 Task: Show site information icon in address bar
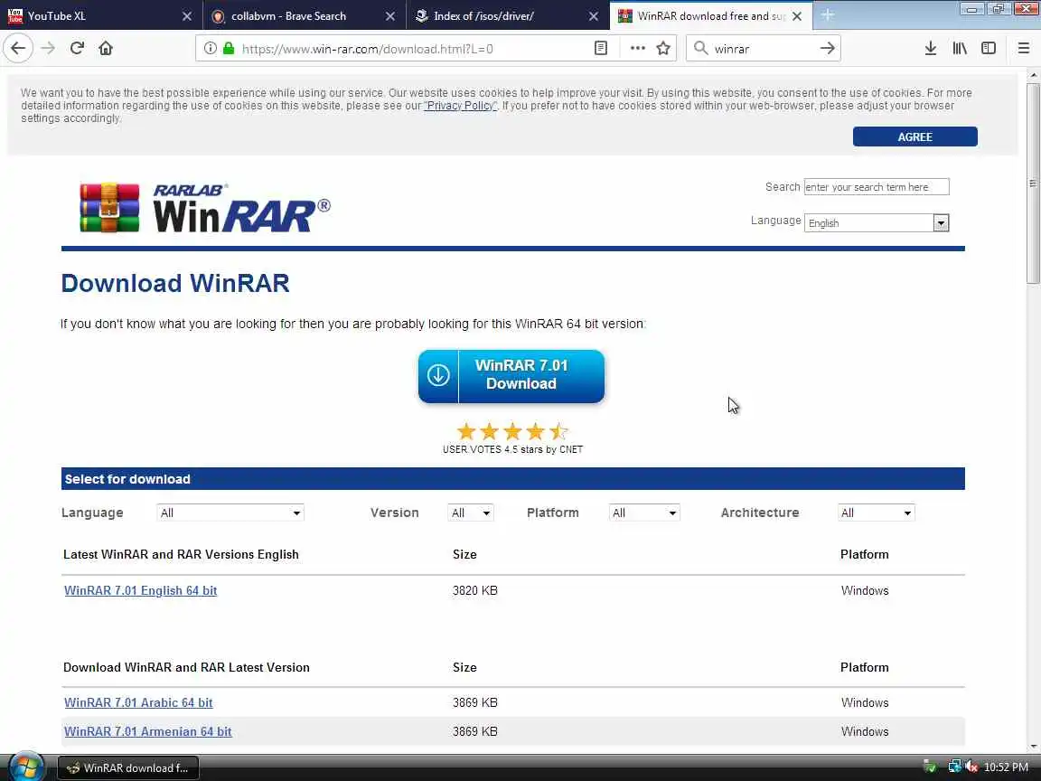tap(210, 49)
